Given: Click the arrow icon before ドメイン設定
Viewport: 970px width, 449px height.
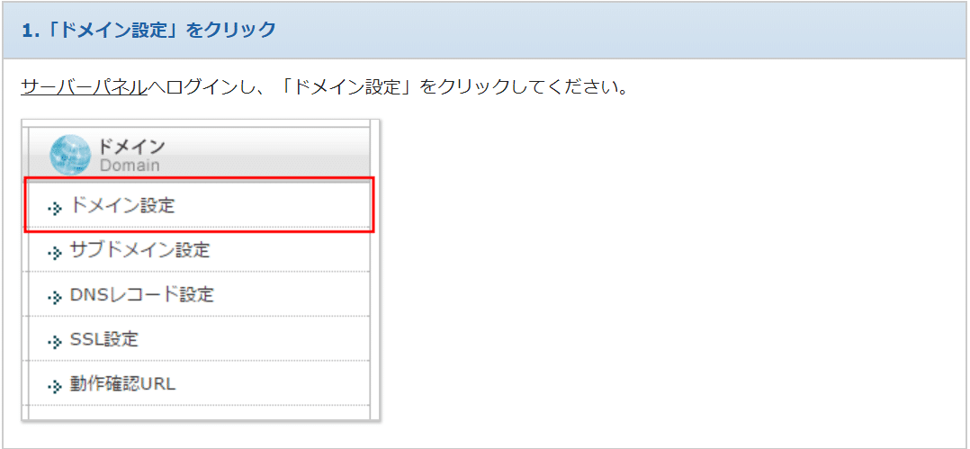Looking at the screenshot, I should coord(55,208).
